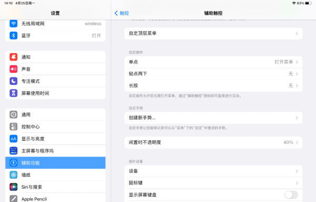Tap the 设置 sidebar title
Screen dimensions: 316x202
pos(55,13)
